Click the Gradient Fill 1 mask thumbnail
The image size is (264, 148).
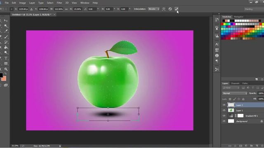pos(240,116)
